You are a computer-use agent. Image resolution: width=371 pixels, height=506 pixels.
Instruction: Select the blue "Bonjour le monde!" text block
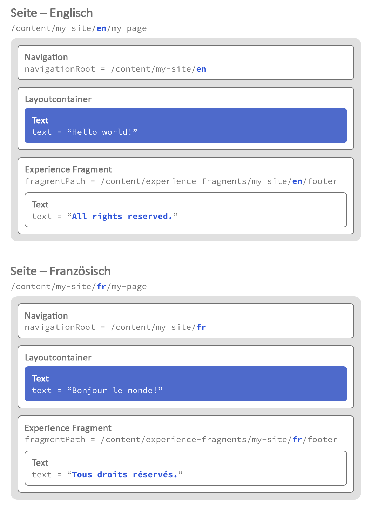coord(185,384)
